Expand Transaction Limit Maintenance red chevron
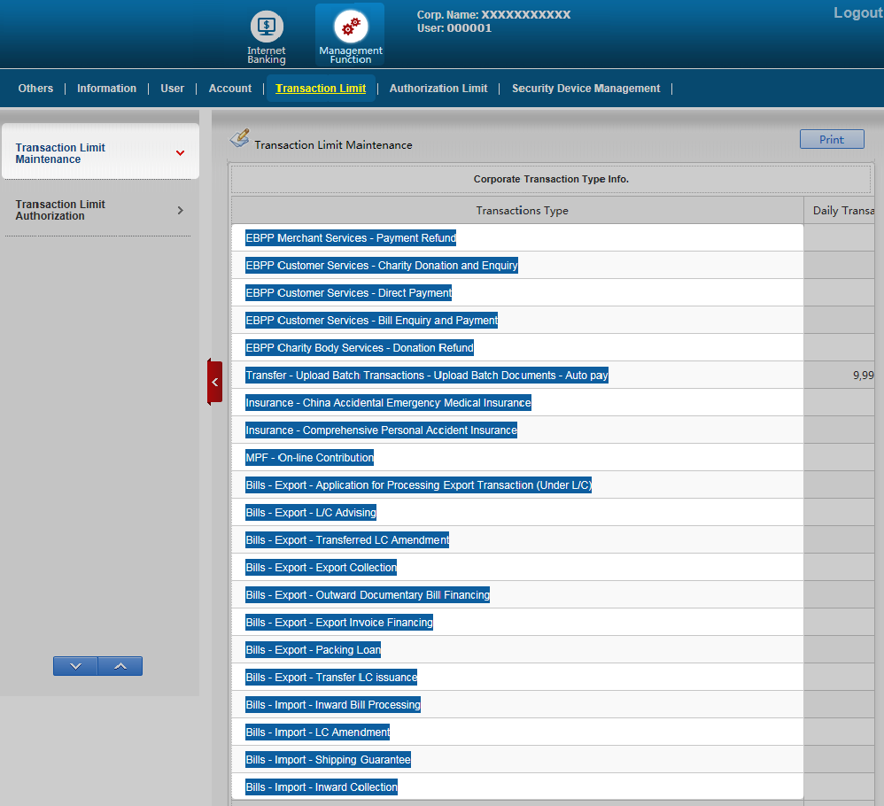This screenshot has height=806, width=884. [x=181, y=153]
